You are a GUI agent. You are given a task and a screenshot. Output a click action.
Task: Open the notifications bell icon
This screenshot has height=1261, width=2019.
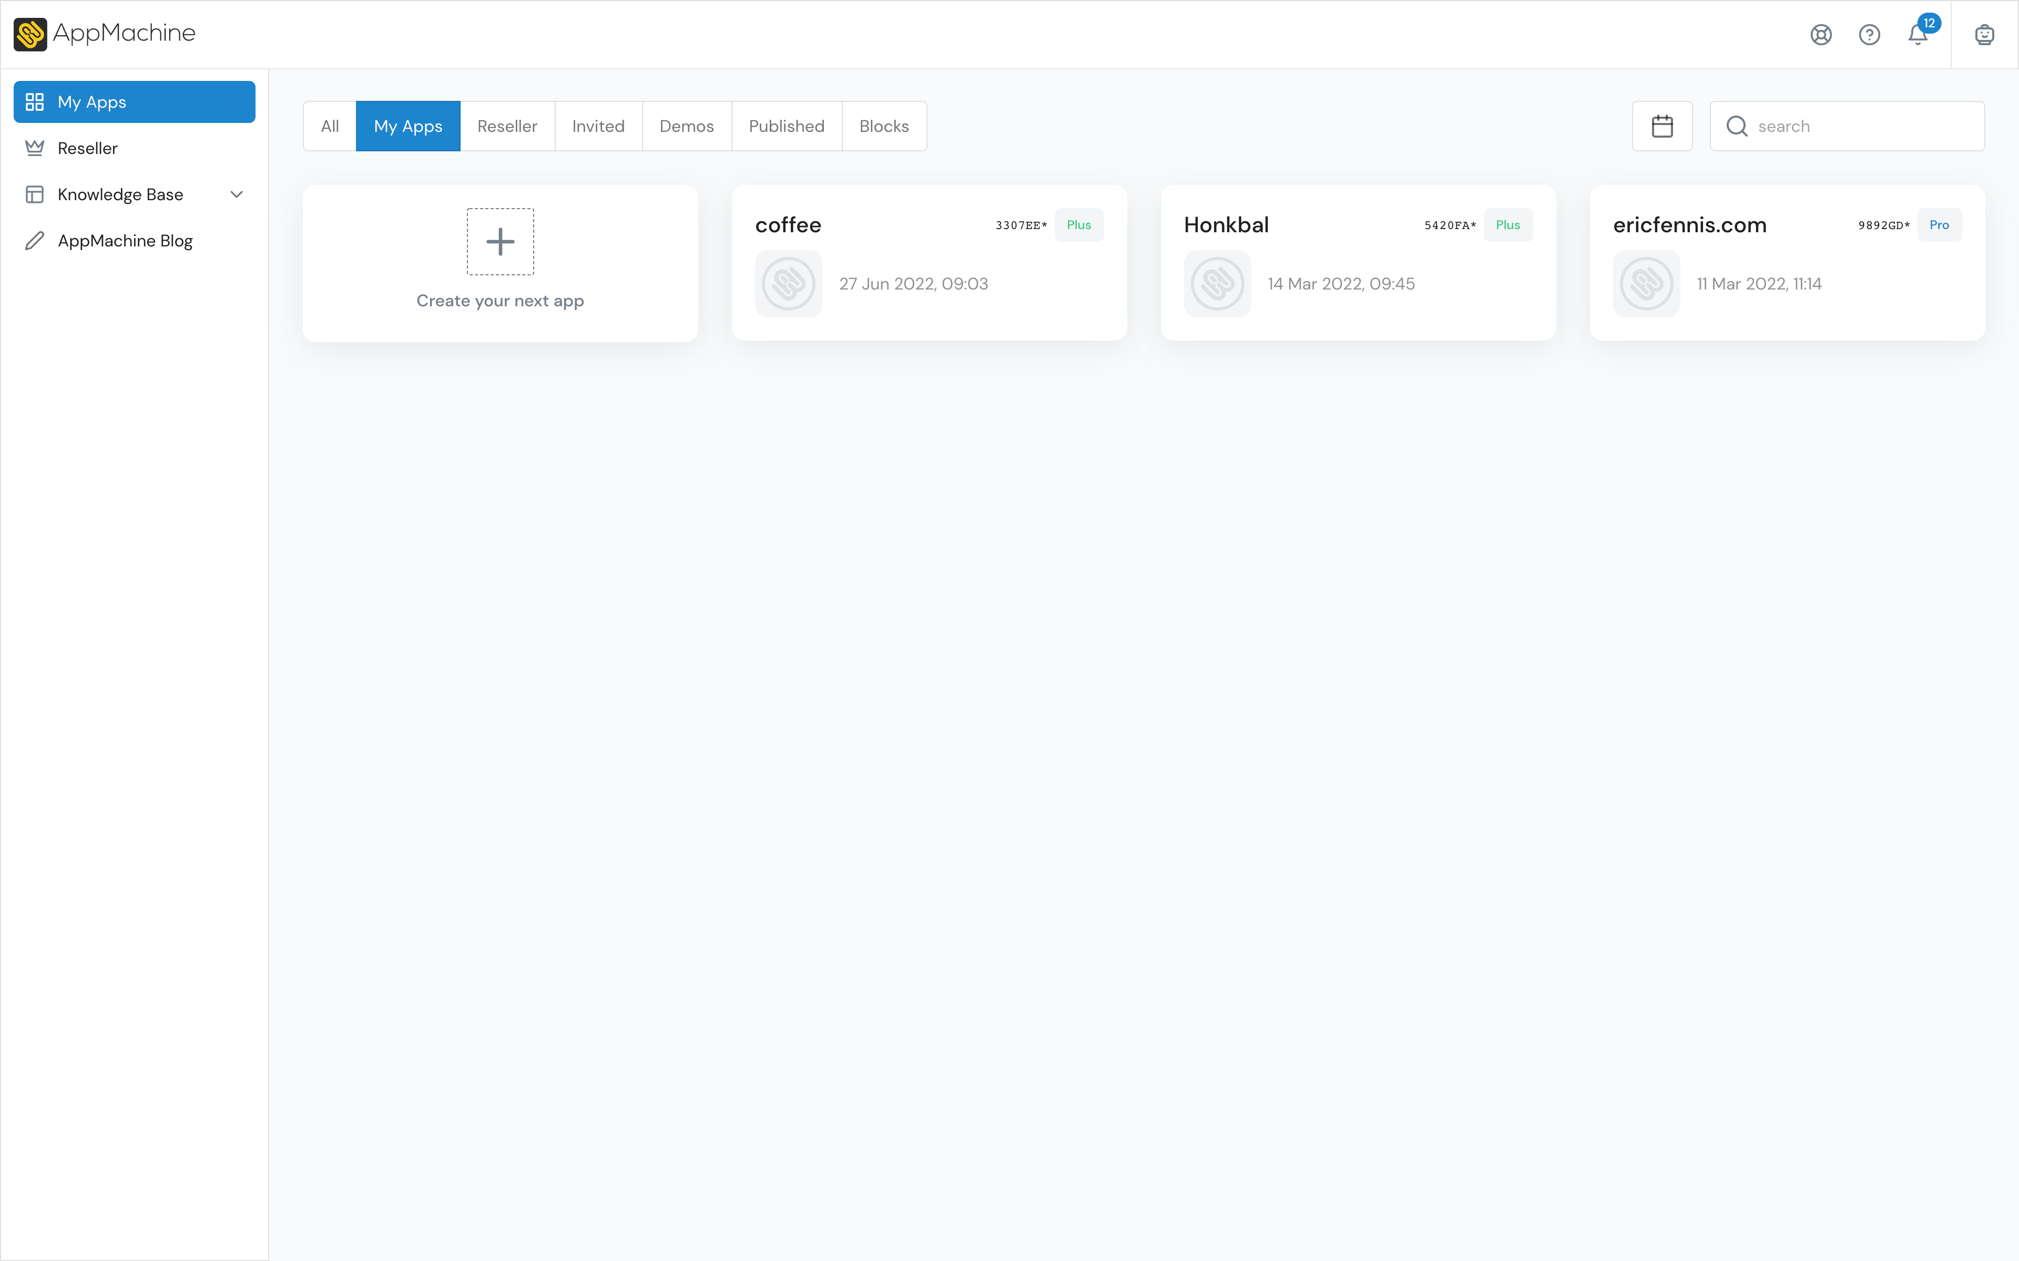coord(1917,34)
